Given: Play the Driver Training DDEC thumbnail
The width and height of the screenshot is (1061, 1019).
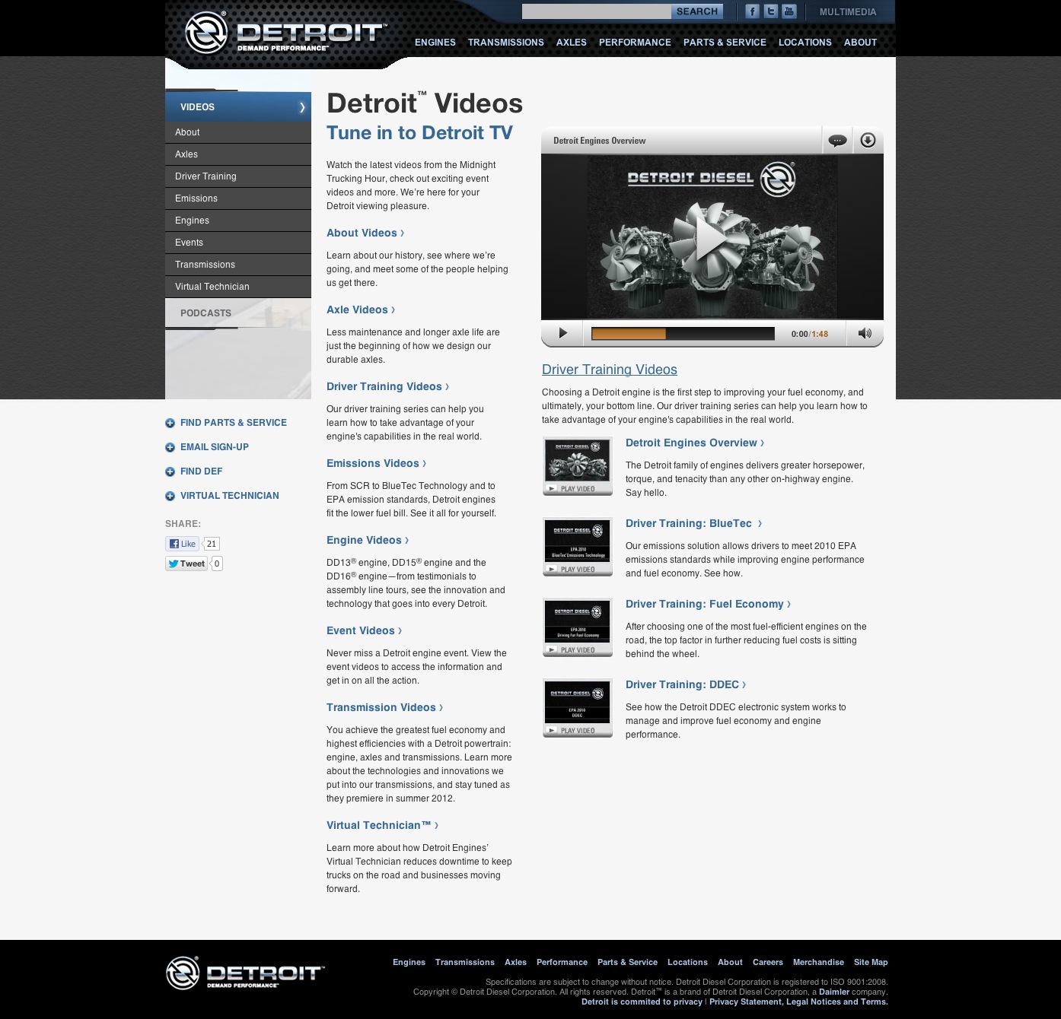Looking at the screenshot, I should 578,708.
